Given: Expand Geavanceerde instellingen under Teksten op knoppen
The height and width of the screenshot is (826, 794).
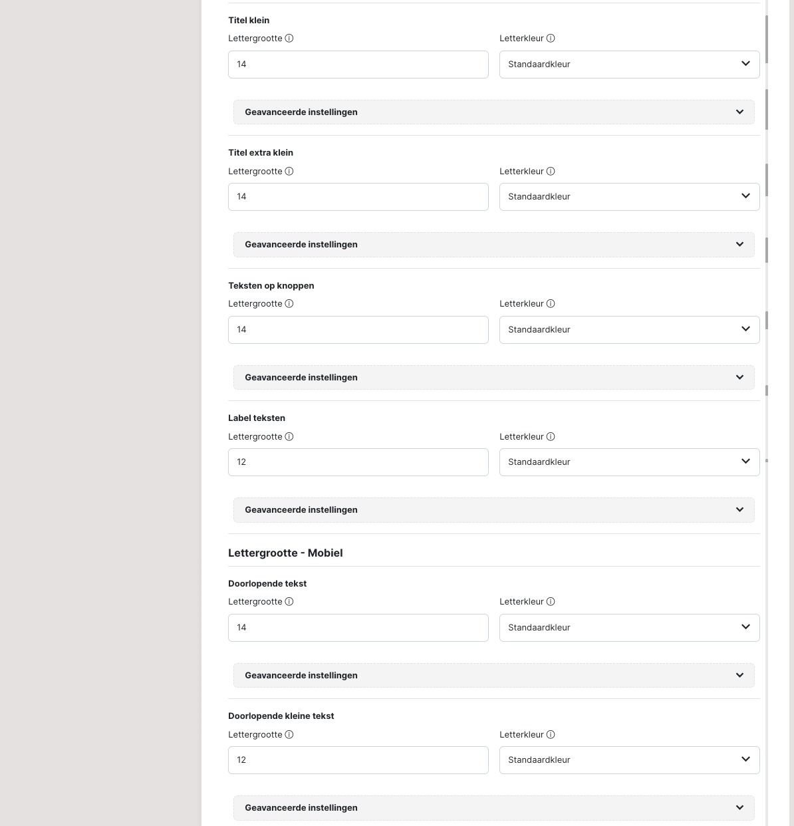Looking at the screenshot, I should (493, 378).
